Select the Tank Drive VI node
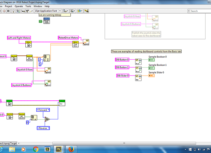 [x=75, y=44]
